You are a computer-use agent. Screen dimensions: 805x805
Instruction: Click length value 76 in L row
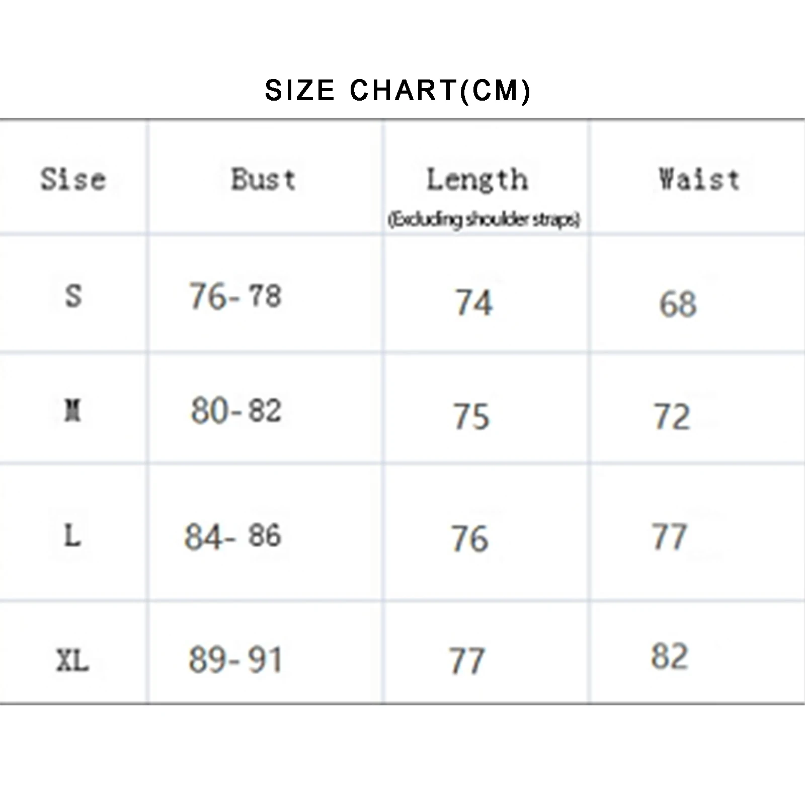pyautogui.click(x=469, y=539)
